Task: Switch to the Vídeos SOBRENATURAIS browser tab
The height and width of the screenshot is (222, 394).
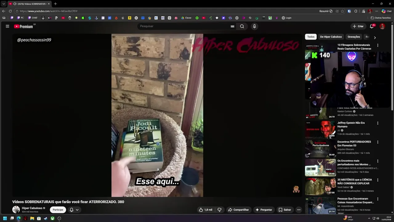Action: pos(29,4)
